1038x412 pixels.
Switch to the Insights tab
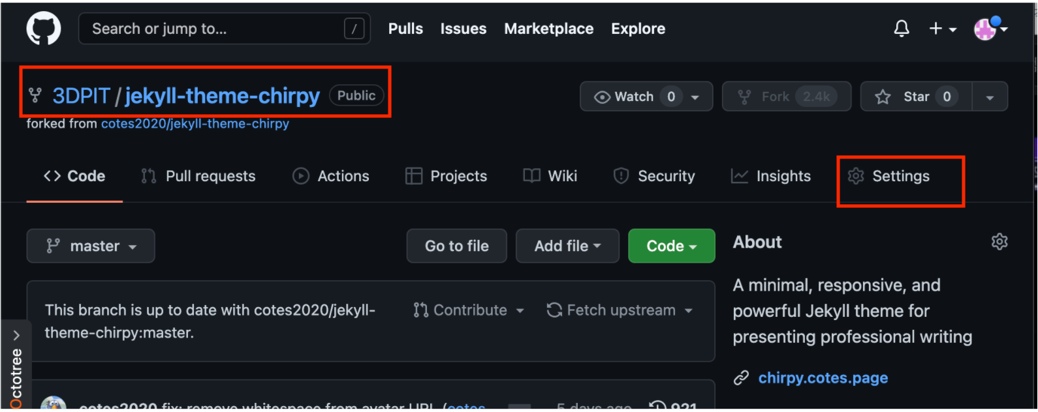pyautogui.click(x=771, y=176)
